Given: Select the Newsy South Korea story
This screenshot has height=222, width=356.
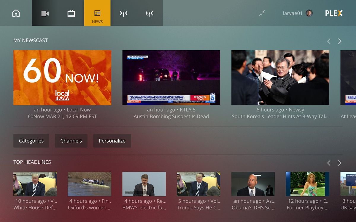Looking at the screenshot, I should click(280, 78).
